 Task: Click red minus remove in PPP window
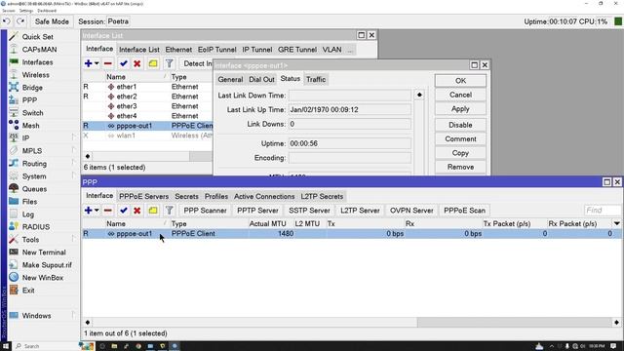[x=108, y=211]
